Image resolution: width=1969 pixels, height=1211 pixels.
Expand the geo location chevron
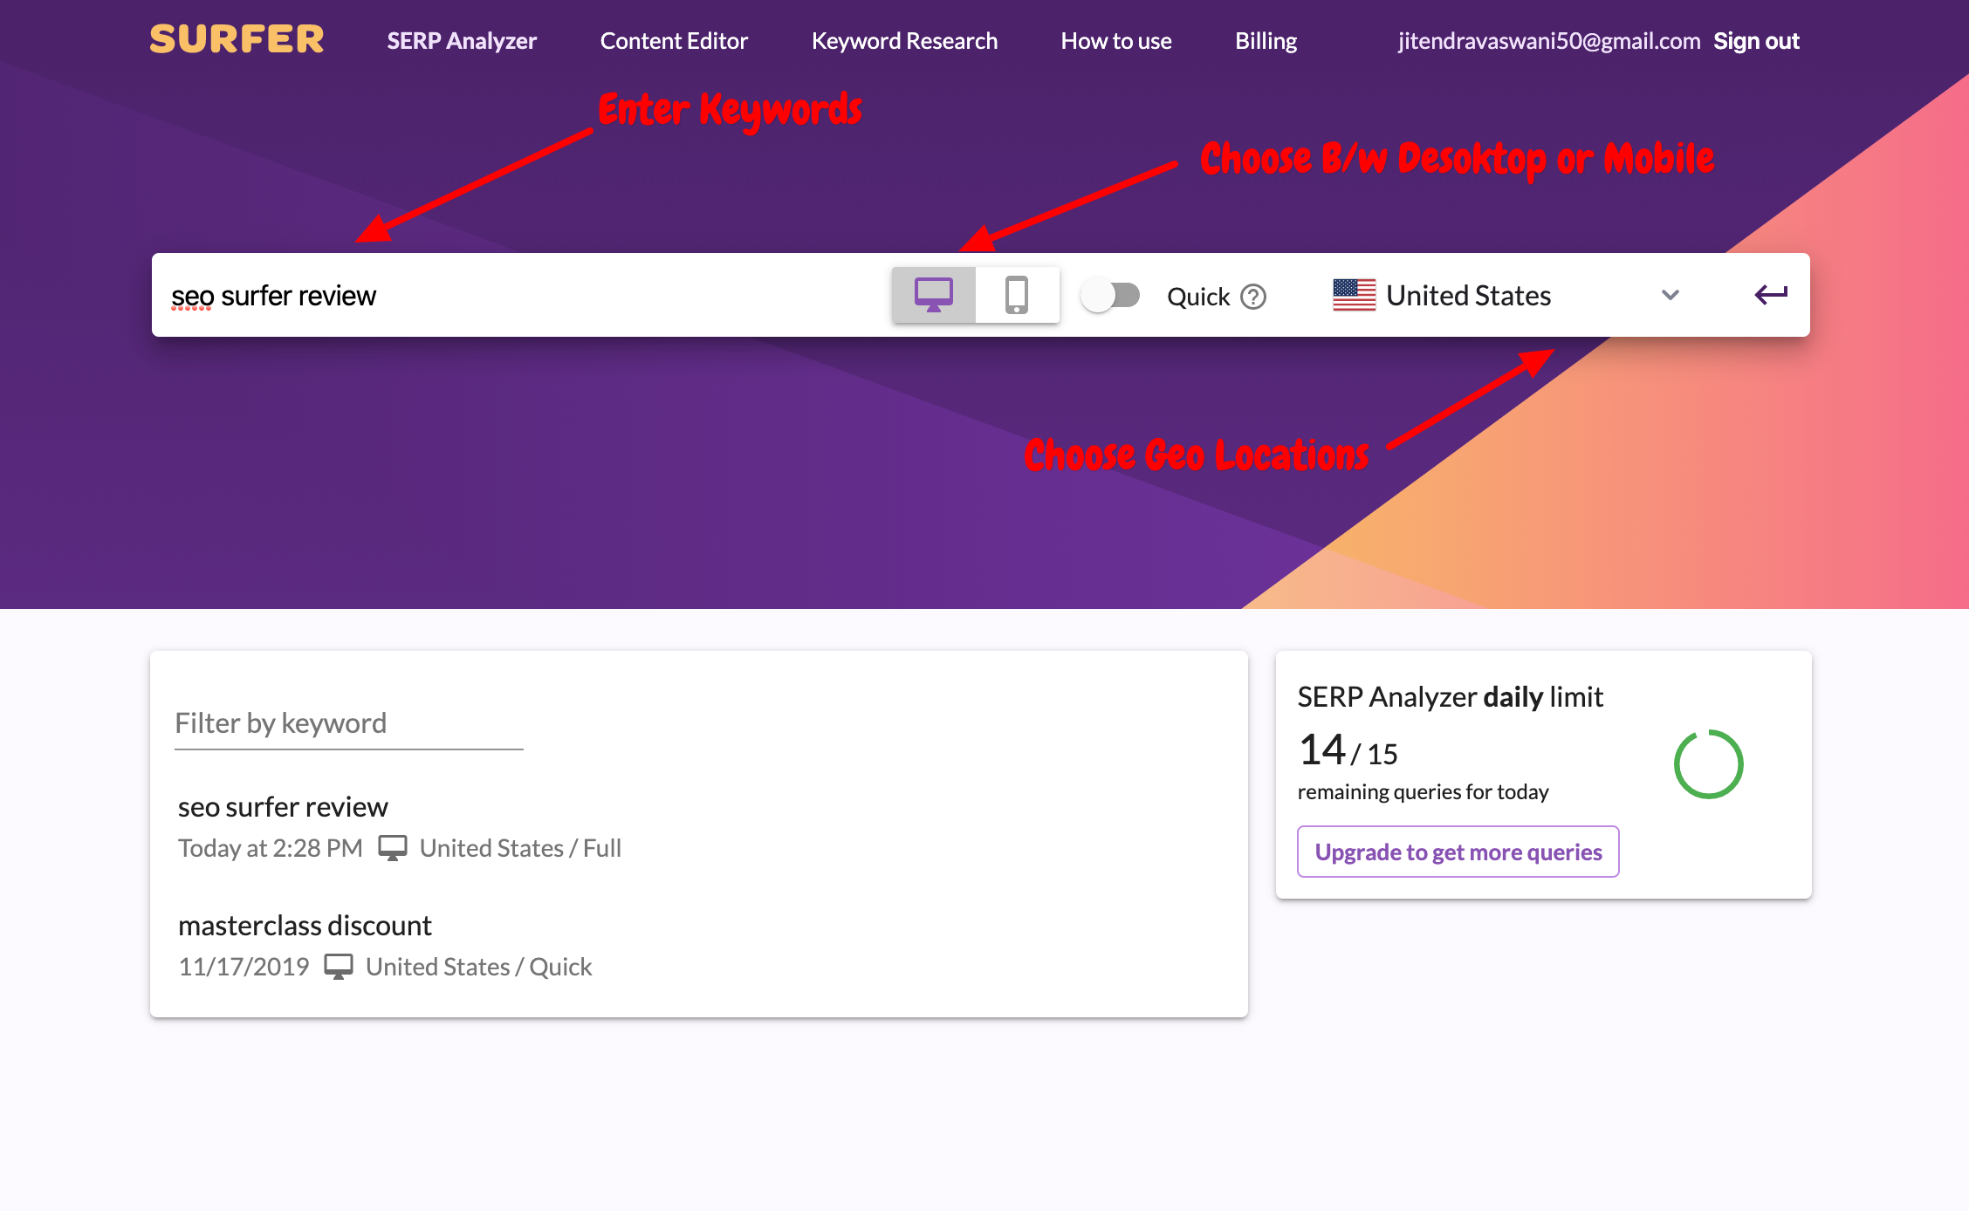[x=1670, y=297]
